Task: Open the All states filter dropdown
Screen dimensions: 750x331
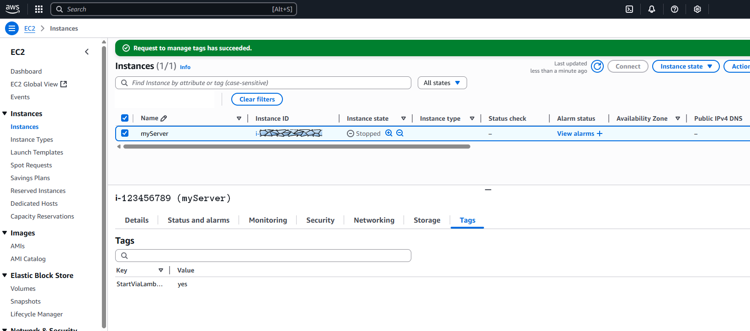Action: (x=442, y=83)
